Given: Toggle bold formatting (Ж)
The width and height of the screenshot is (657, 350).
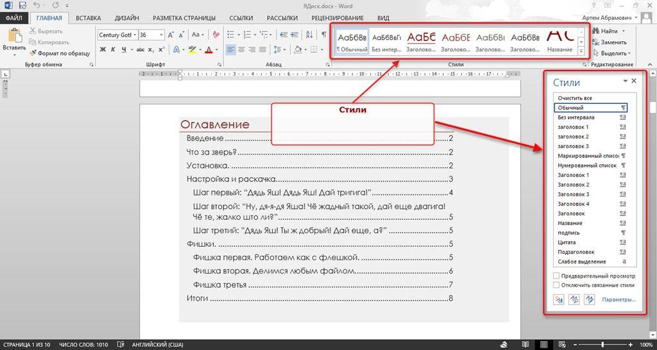Looking at the screenshot, I should coord(103,50).
